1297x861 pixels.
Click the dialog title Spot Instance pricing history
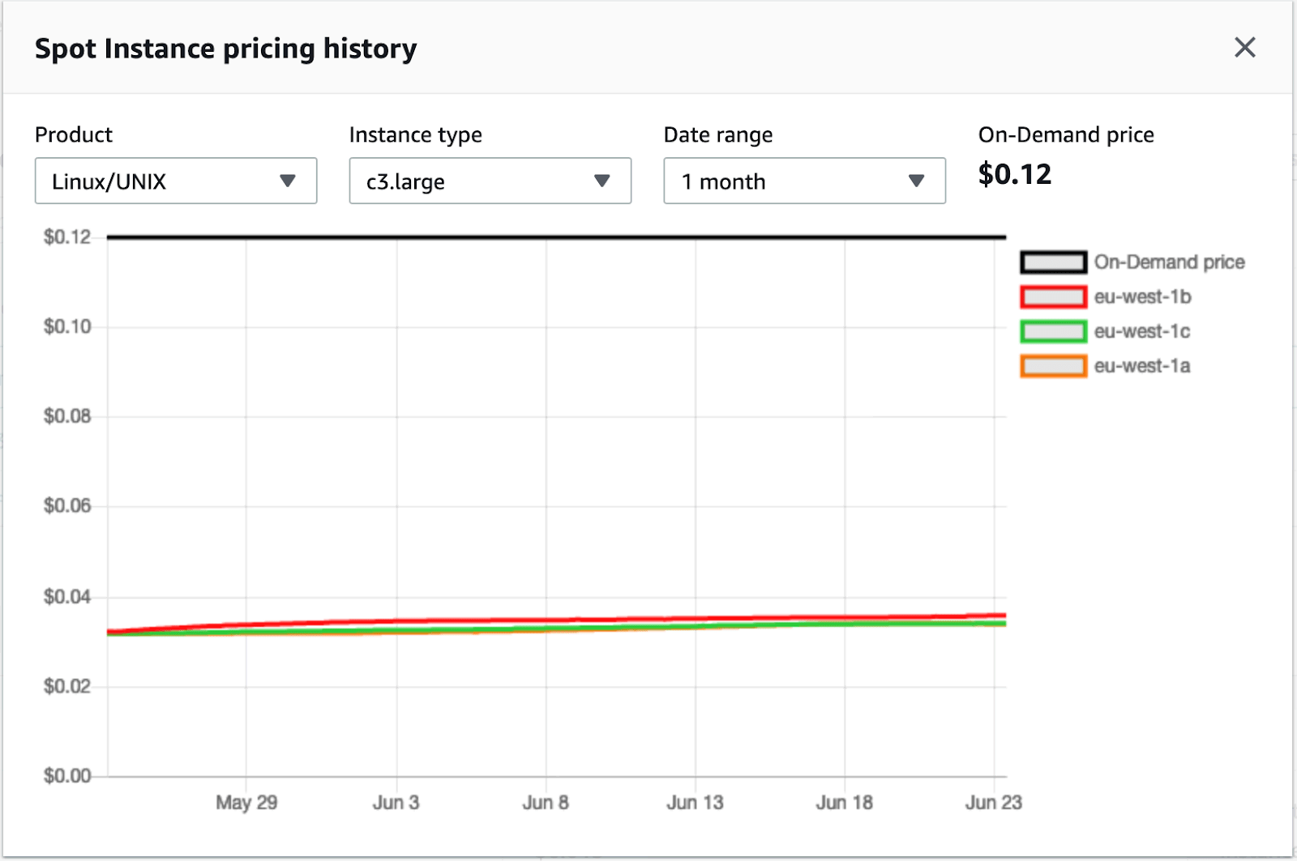225,49
